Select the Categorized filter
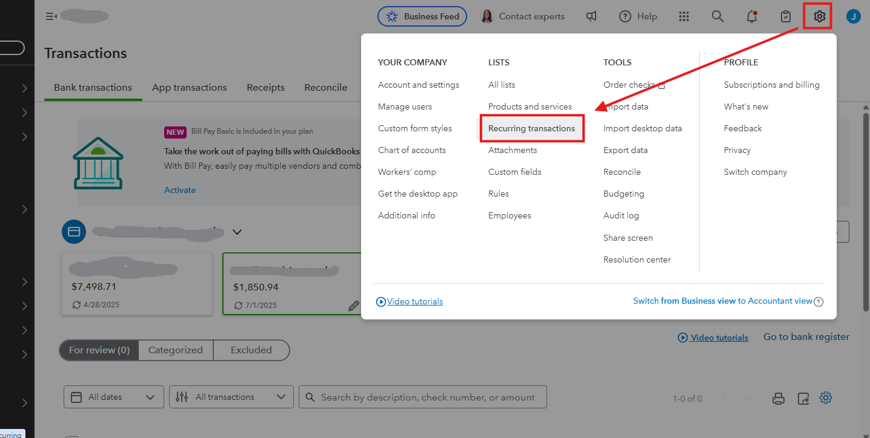 [176, 350]
